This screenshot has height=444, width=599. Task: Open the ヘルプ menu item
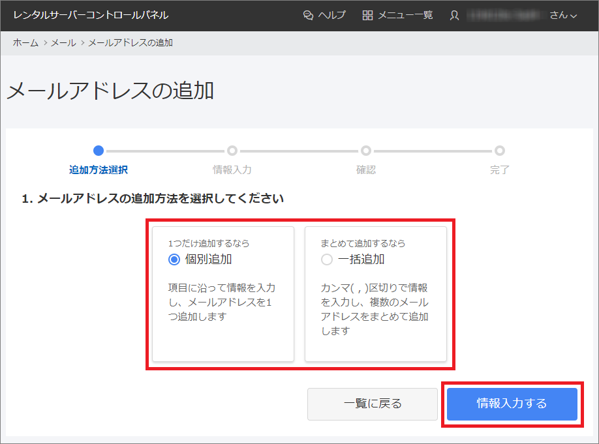point(331,15)
